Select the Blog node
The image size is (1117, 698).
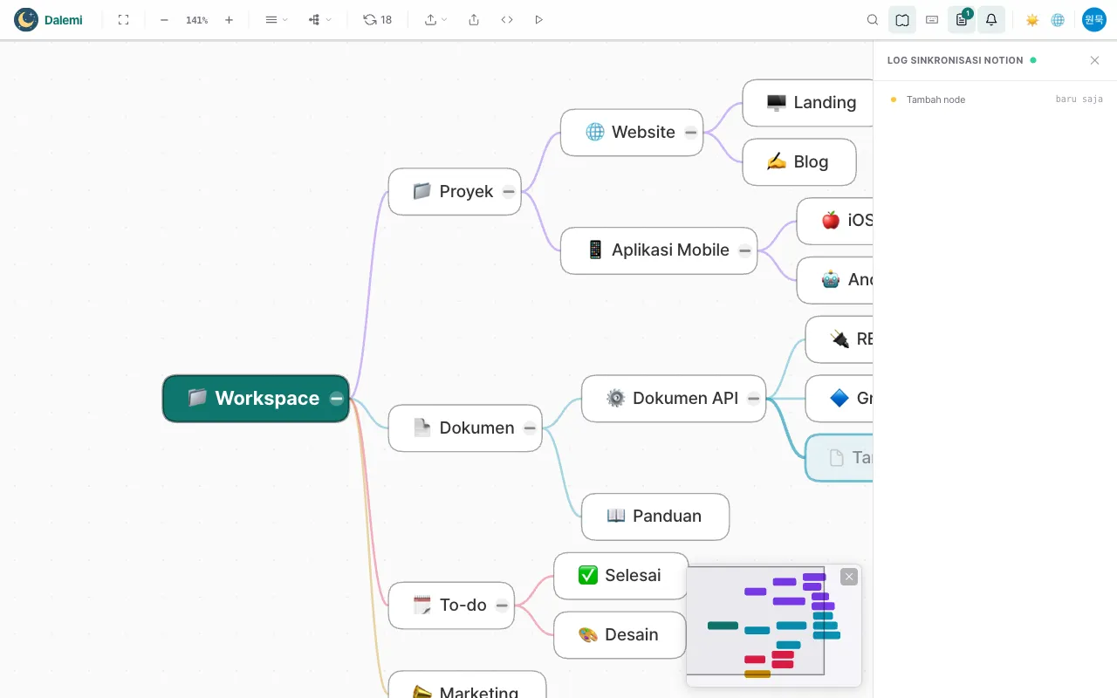tap(799, 162)
